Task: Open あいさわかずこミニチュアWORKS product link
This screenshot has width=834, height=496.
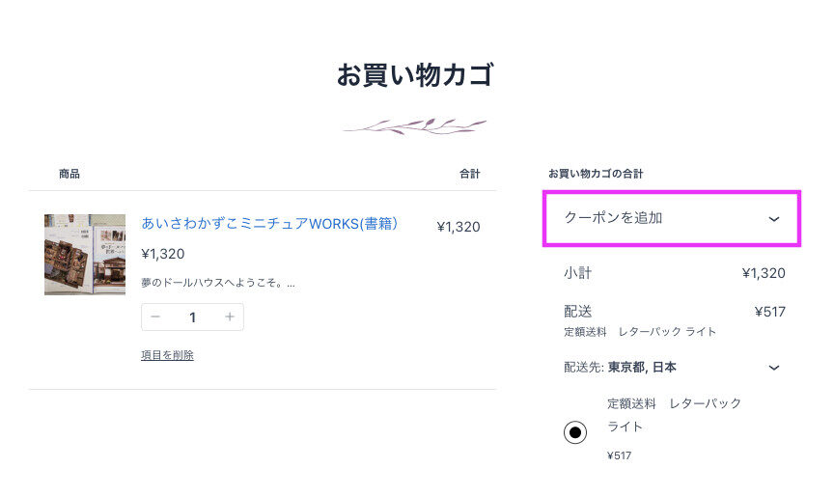Action: click(269, 223)
